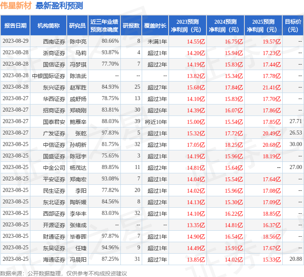Image resolution: width=304 pixels, height=277 pixels.
Task: Click coverage duration 将近10年
Action: click(x=156, y=122)
